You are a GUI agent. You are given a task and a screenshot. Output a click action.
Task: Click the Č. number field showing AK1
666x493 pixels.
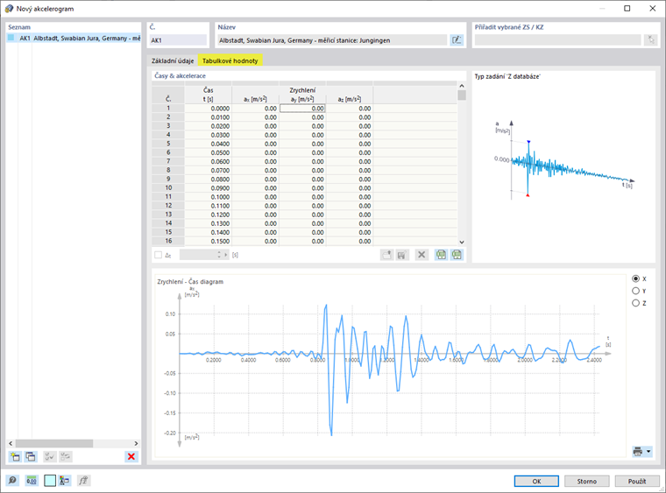(x=178, y=40)
